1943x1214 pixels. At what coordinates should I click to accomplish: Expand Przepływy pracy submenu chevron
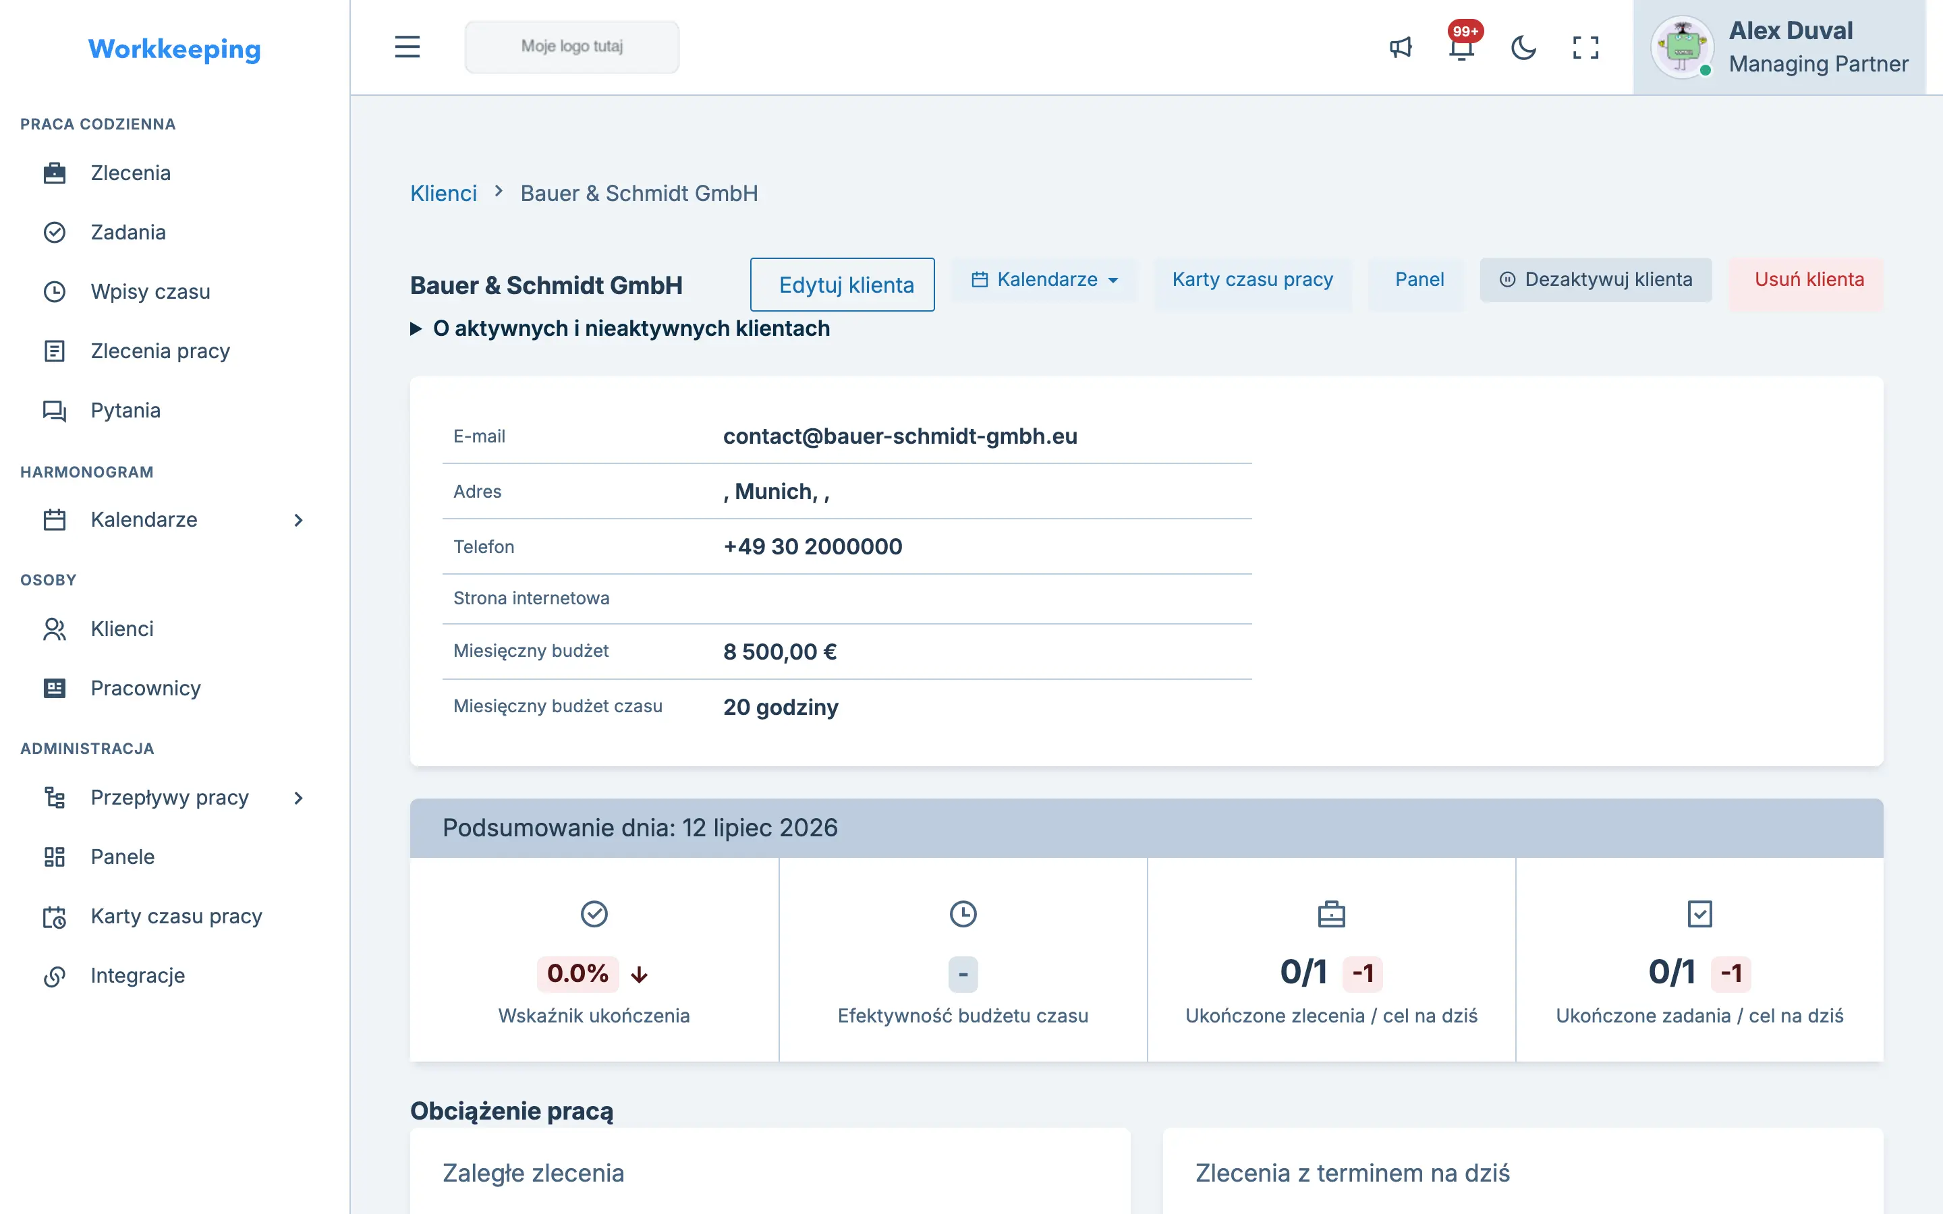tap(299, 798)
